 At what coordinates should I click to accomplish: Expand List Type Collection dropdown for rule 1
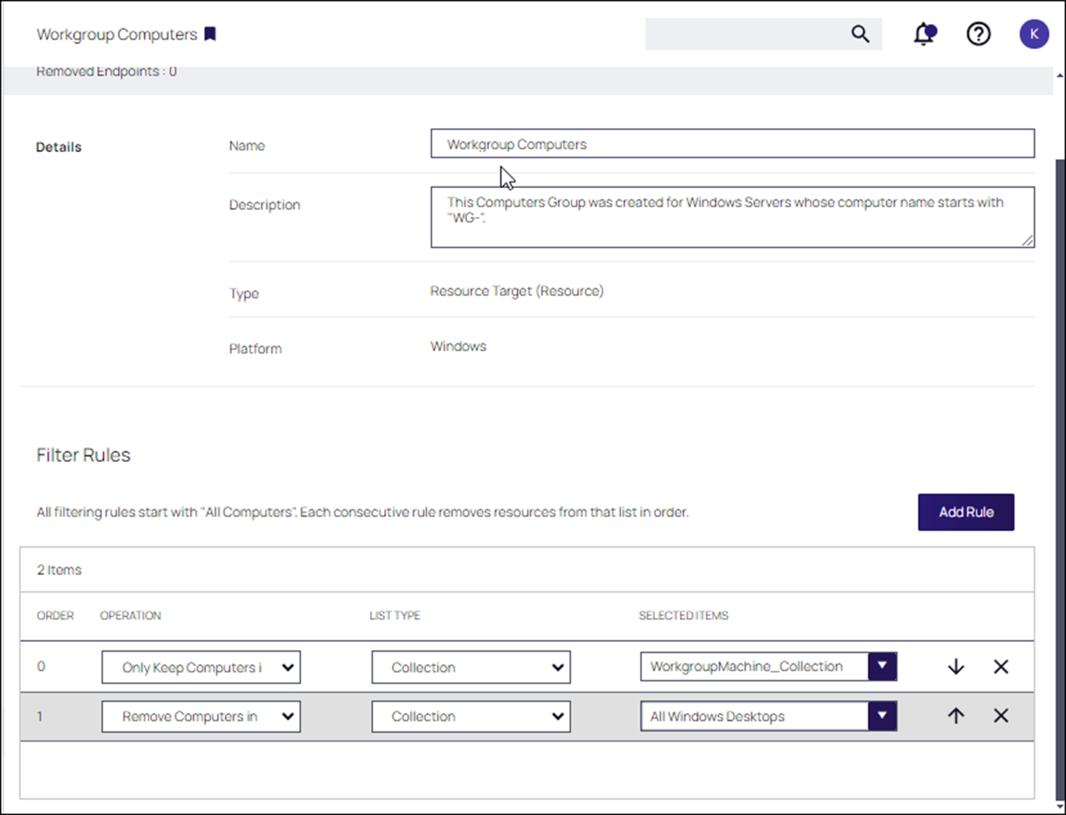point(471,717)
